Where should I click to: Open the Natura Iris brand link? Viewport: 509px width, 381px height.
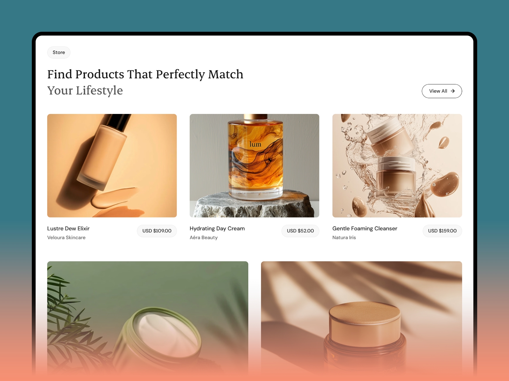pyautogui.click(x=344, y=237)
